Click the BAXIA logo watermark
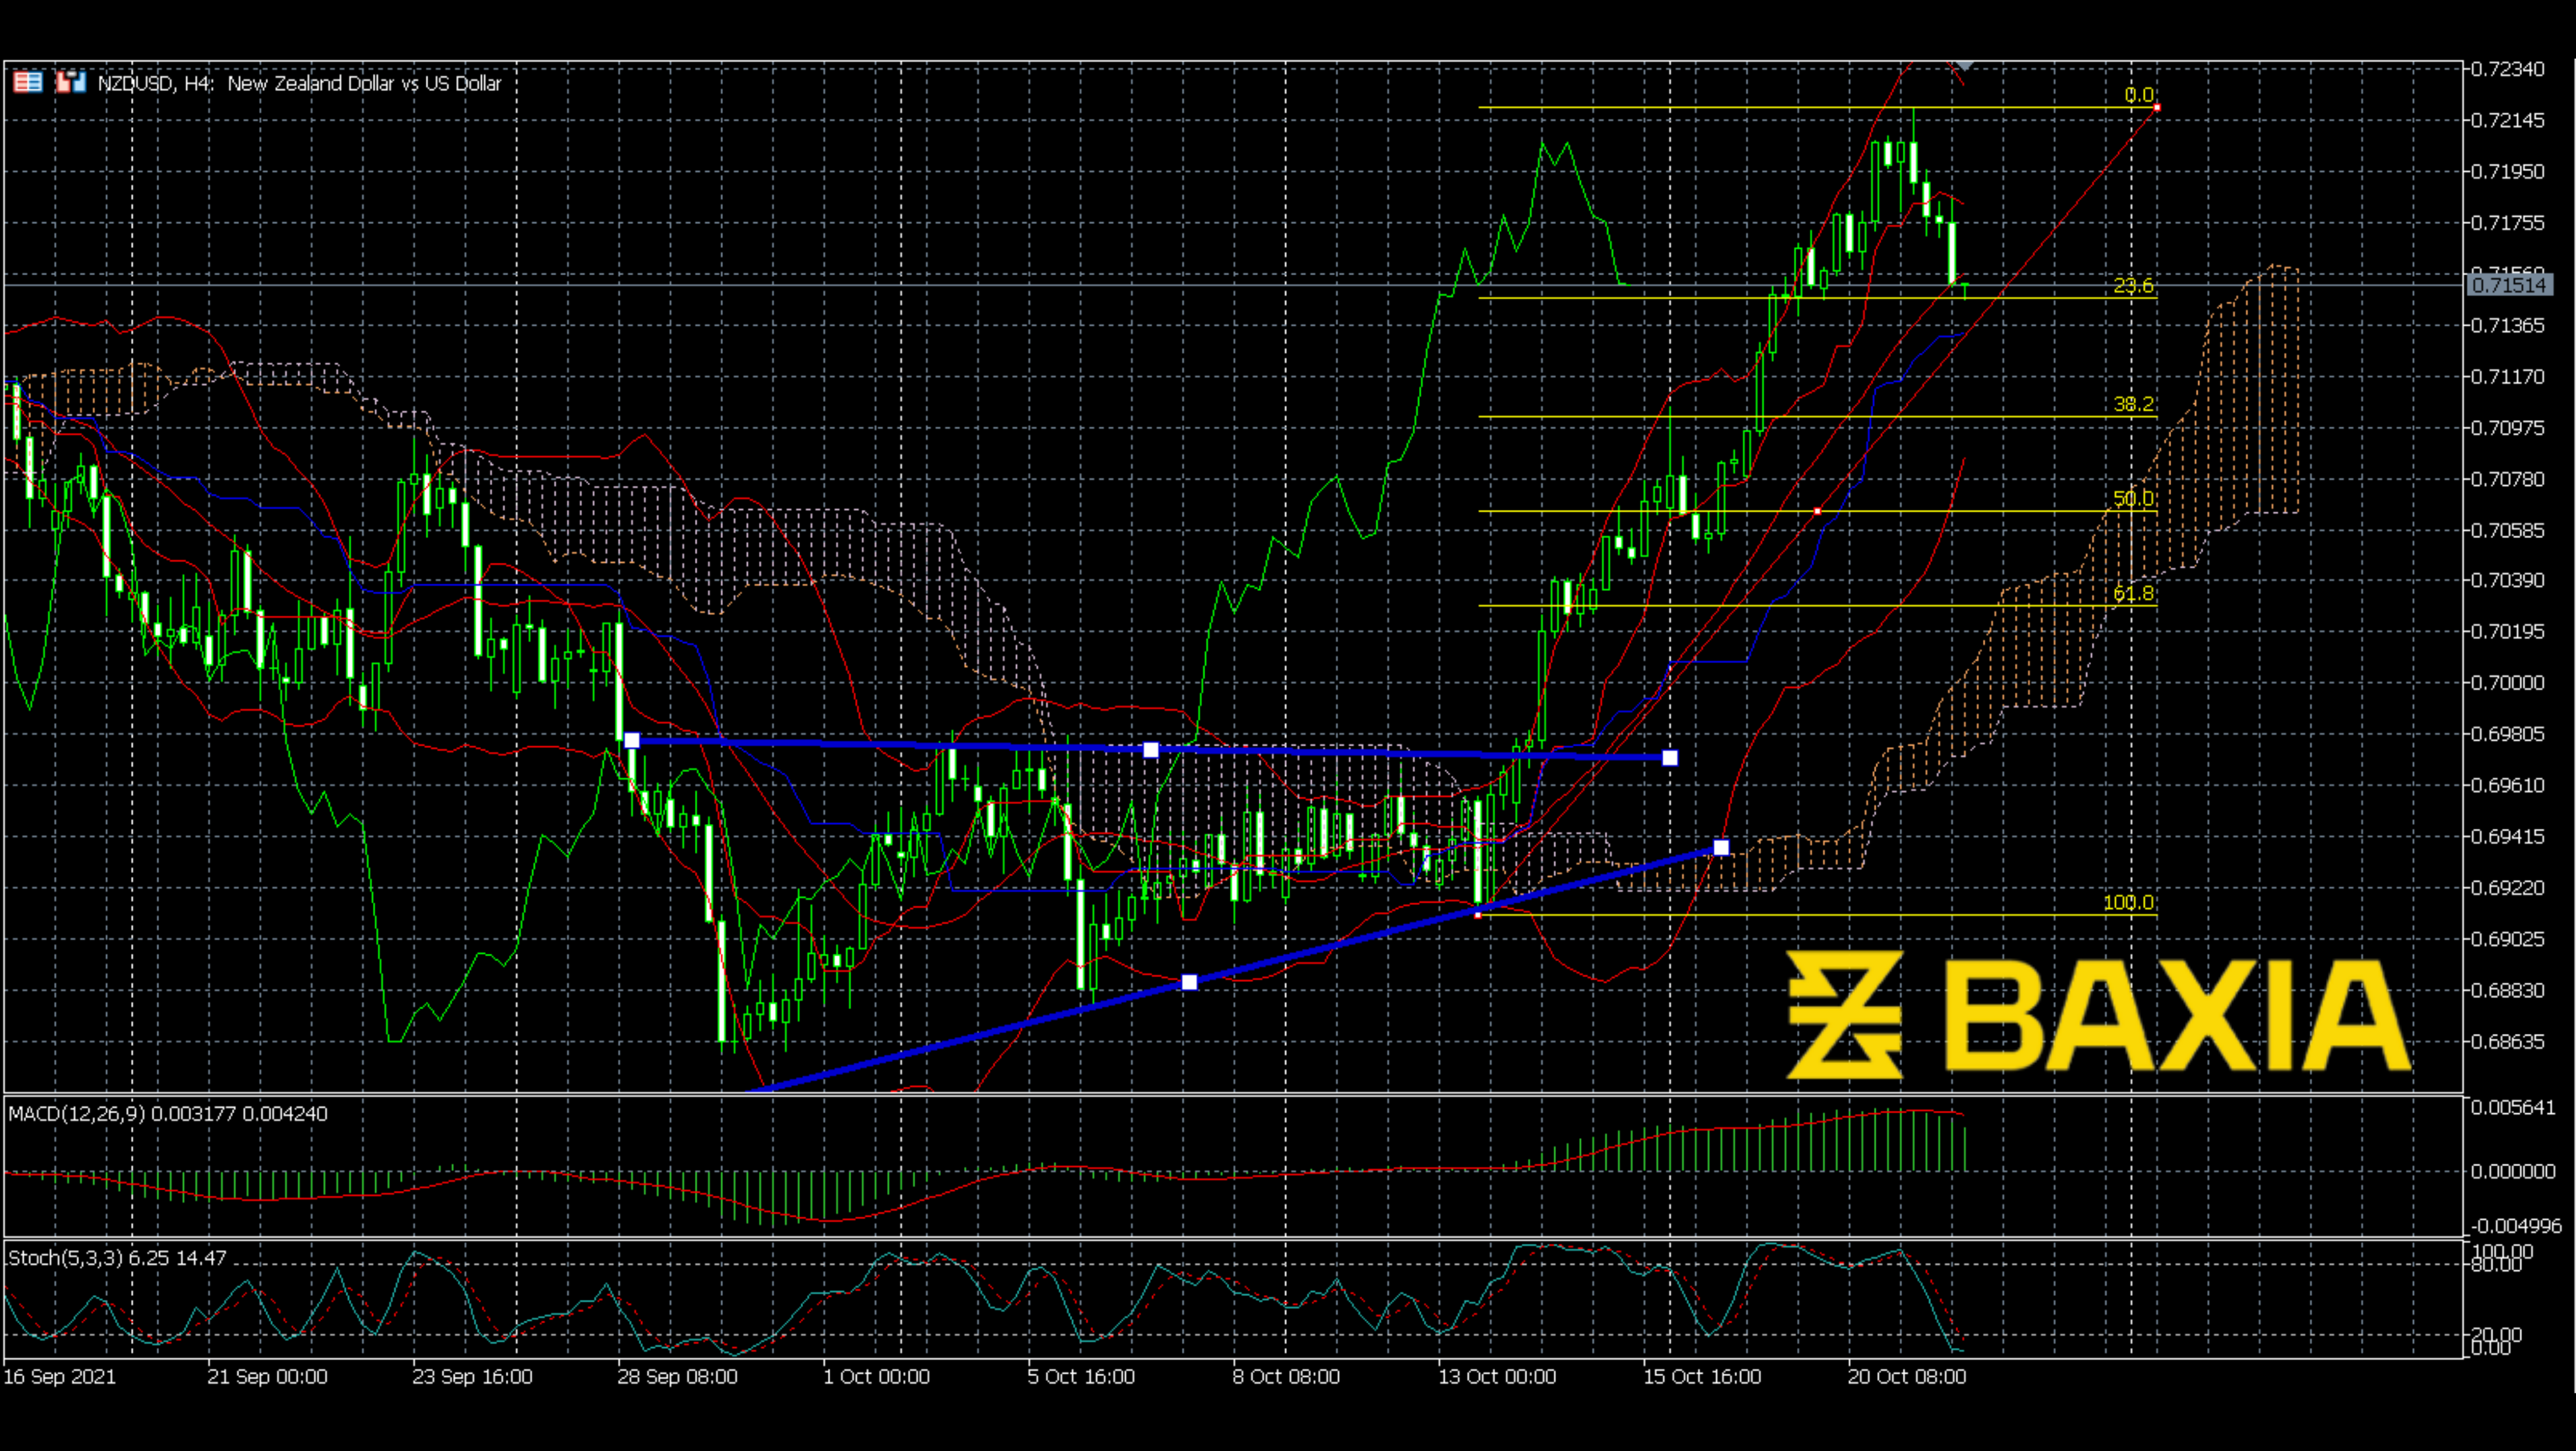 click(2098, 1014)
